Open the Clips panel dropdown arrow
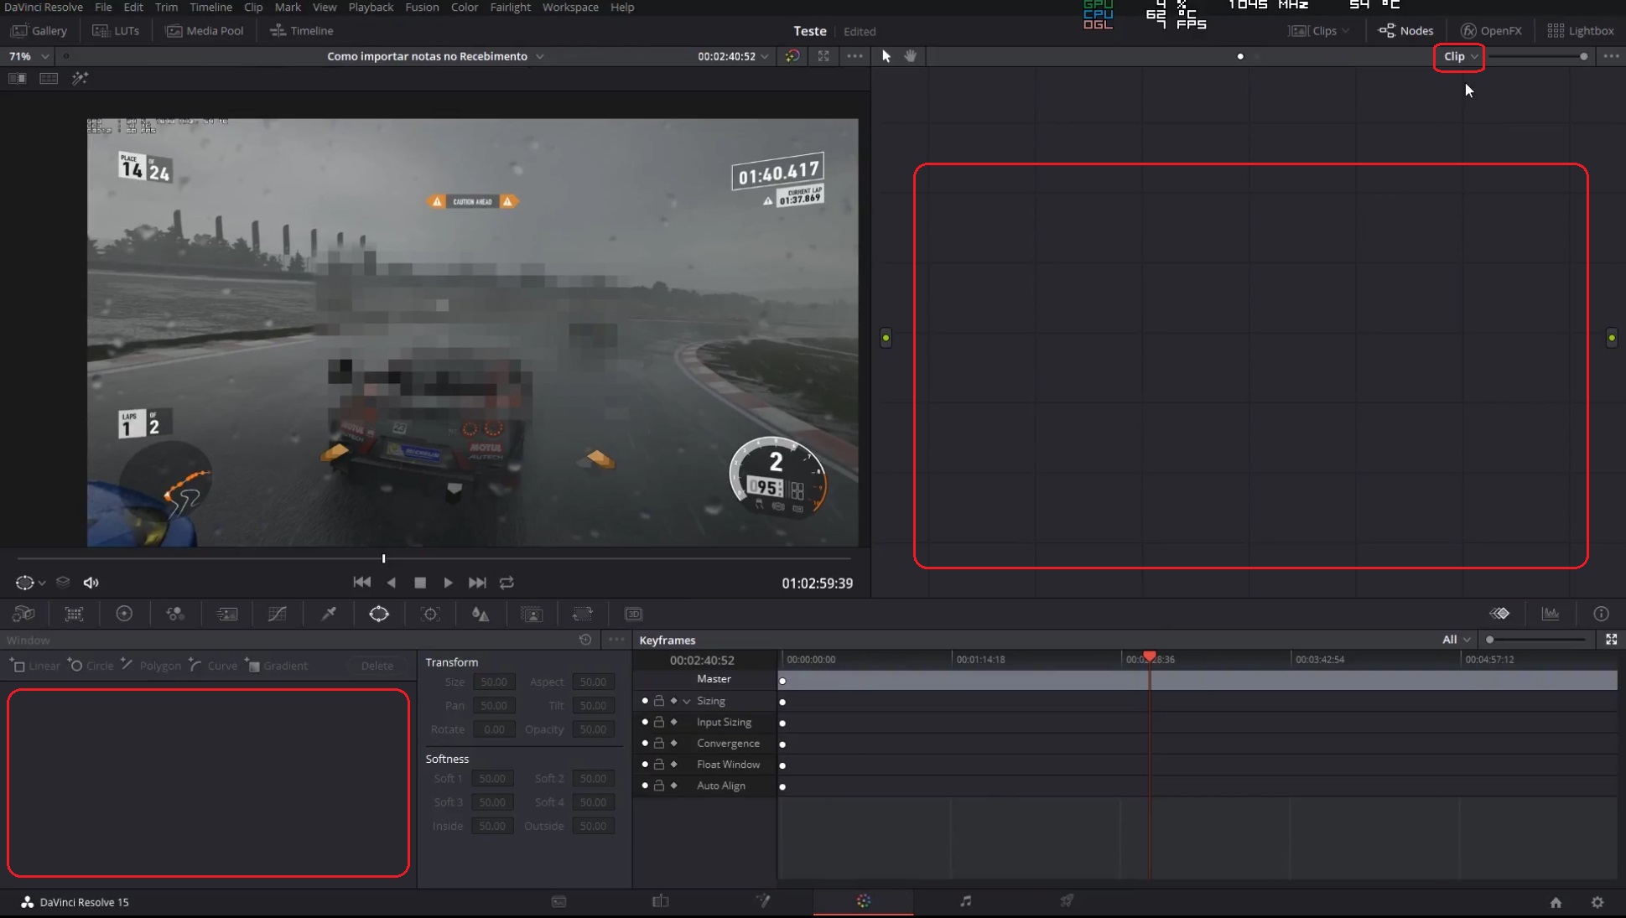This screenshot has width=1626, height=918. pyautogui.click(x=1346, y=31)
